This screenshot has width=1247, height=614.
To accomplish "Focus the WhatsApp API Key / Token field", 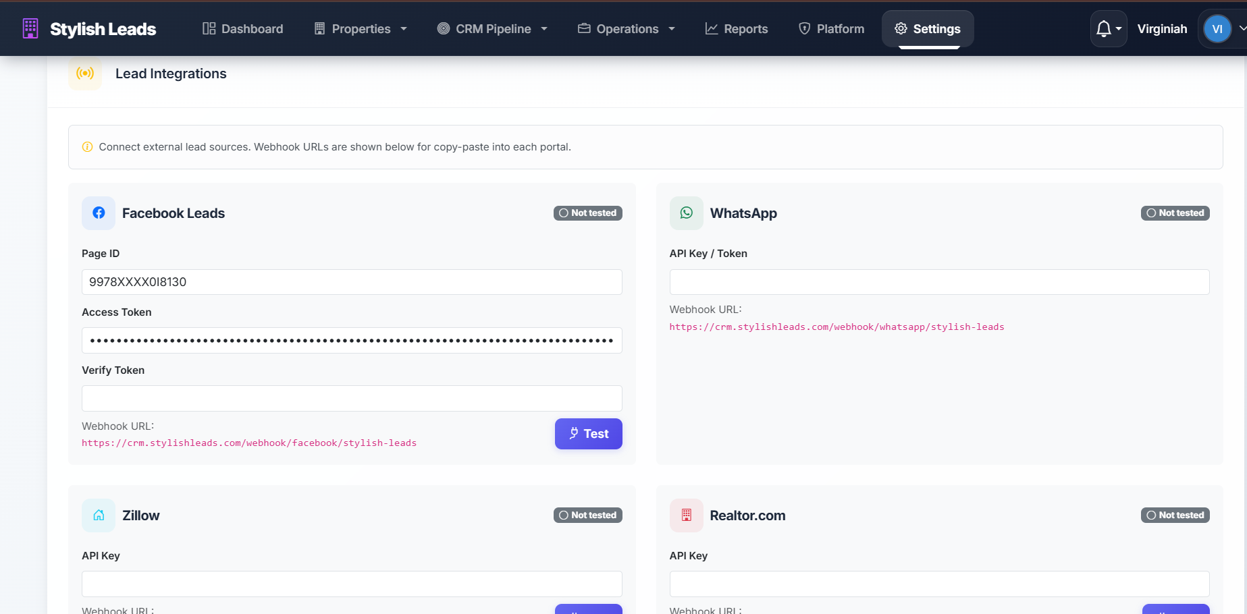I will [939, 282].
